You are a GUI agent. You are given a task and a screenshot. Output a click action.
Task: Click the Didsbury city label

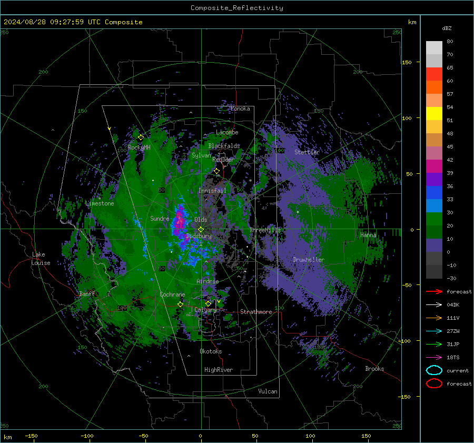click(199, 236)
